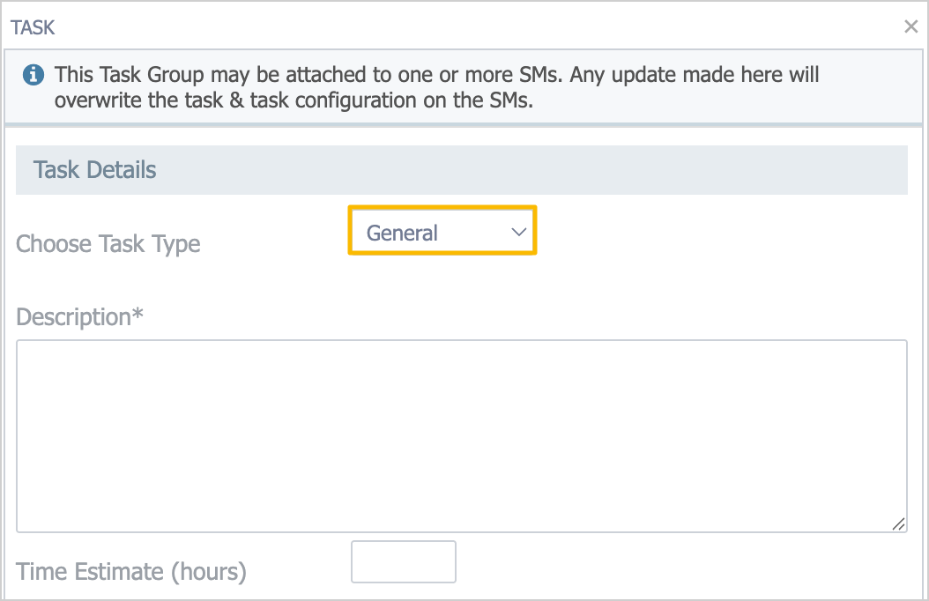Click the blue info icon in the banner
This screenshot has height=601, width=929.
(33, 76)
